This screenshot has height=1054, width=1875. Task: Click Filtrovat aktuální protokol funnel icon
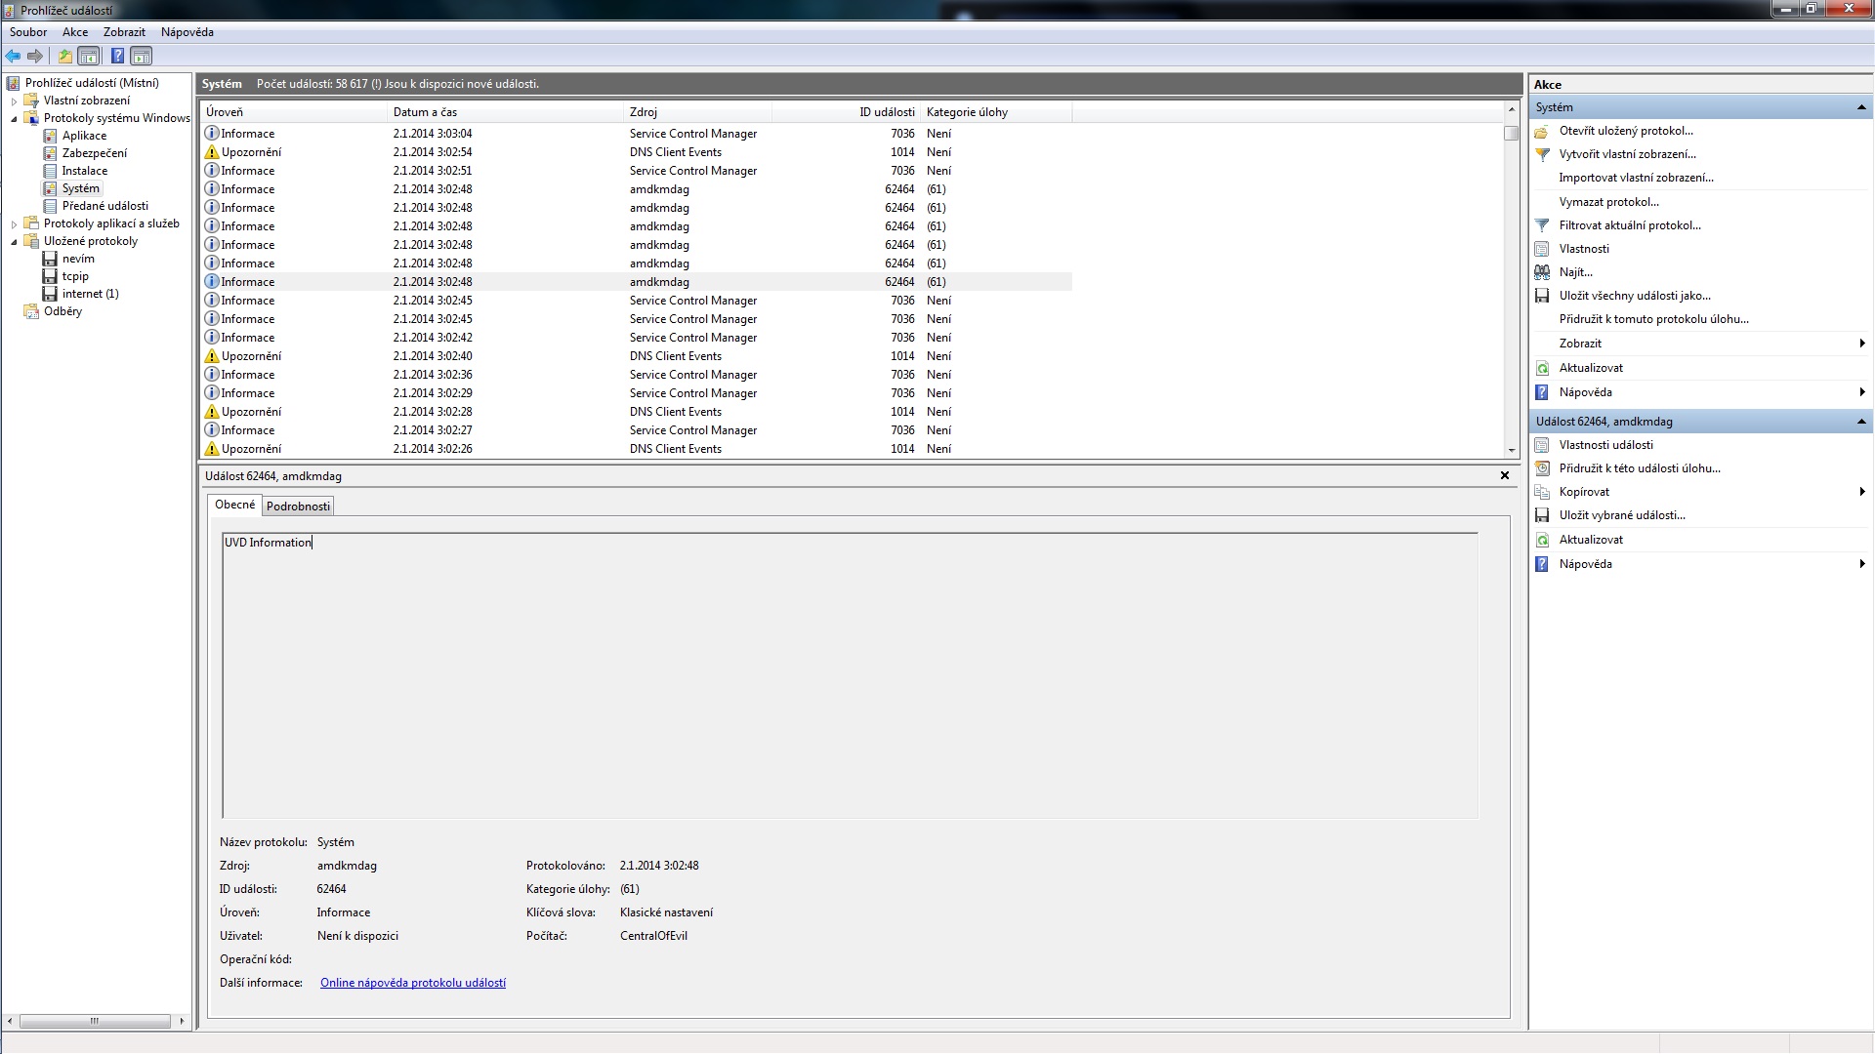[x=1542, y=225]
